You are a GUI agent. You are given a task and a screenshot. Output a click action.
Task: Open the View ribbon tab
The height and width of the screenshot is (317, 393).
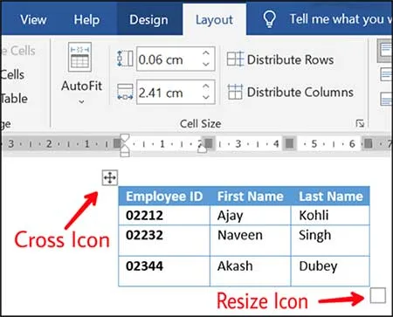click(33, 20)
